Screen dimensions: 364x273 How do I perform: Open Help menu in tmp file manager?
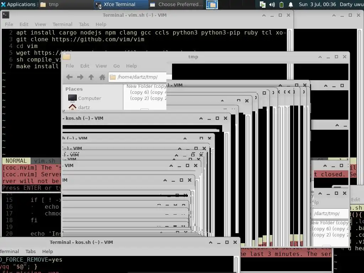click(x=132, y=66)
